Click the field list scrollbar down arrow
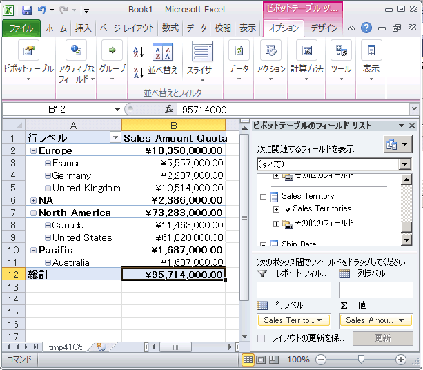423x370 pixels. tap(406, 240)
